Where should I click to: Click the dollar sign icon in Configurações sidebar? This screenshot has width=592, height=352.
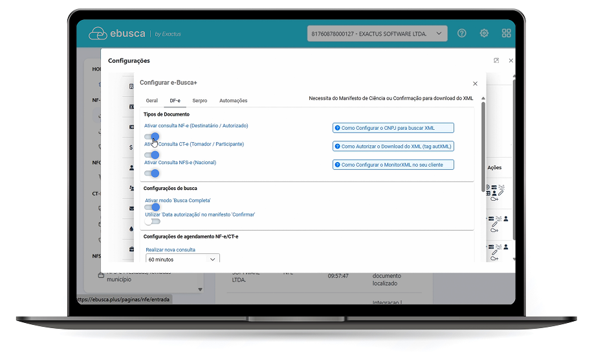tap(131, 147)
